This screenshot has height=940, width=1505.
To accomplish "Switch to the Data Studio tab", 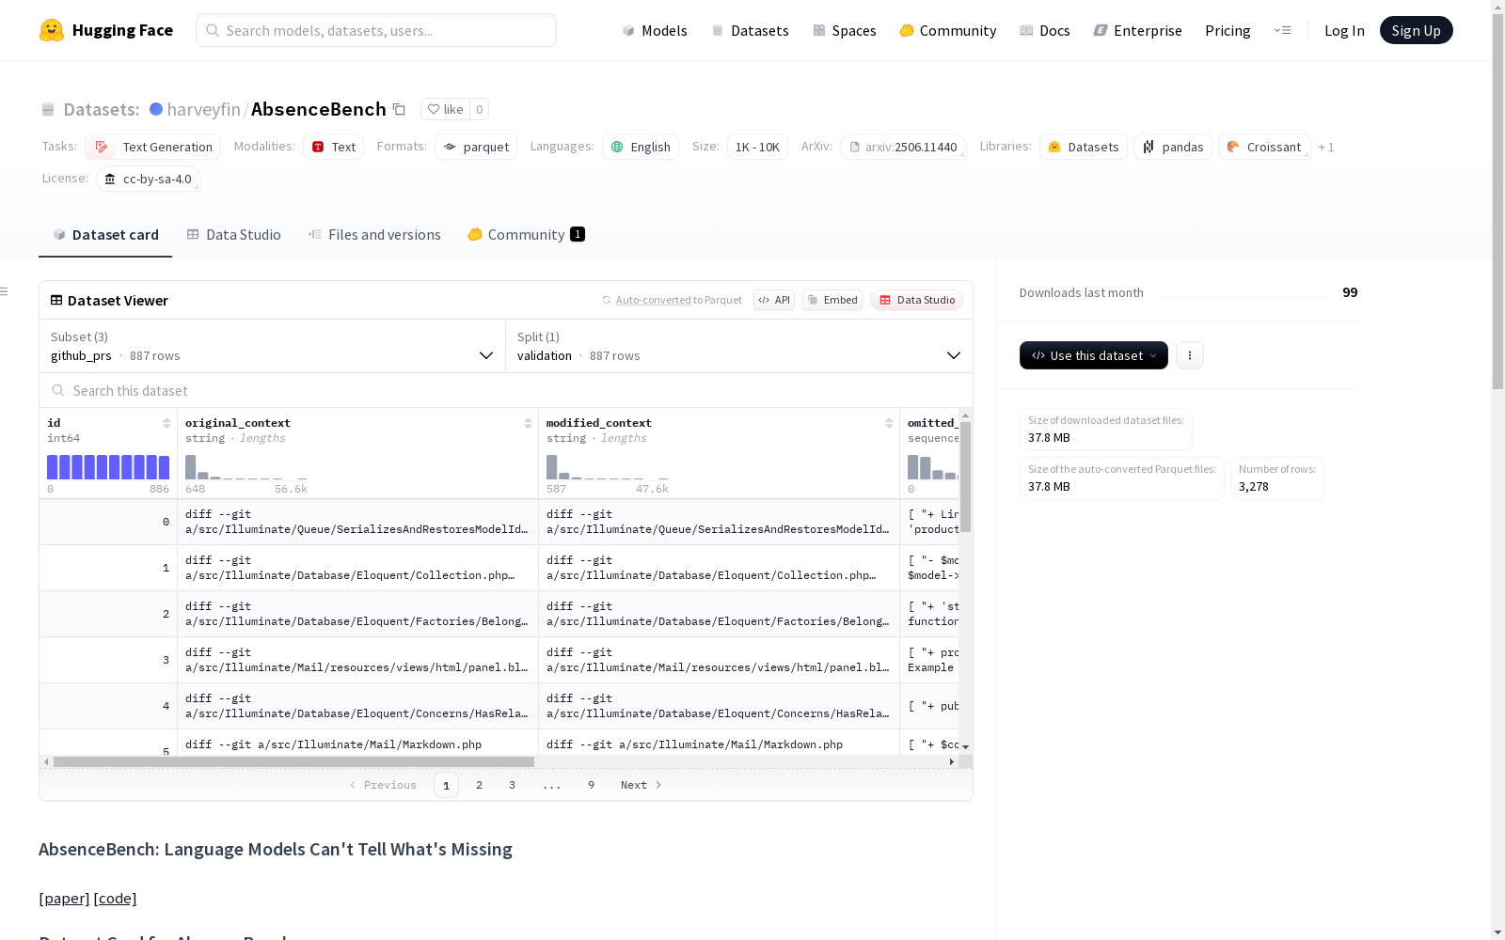I will coord(233,235).
